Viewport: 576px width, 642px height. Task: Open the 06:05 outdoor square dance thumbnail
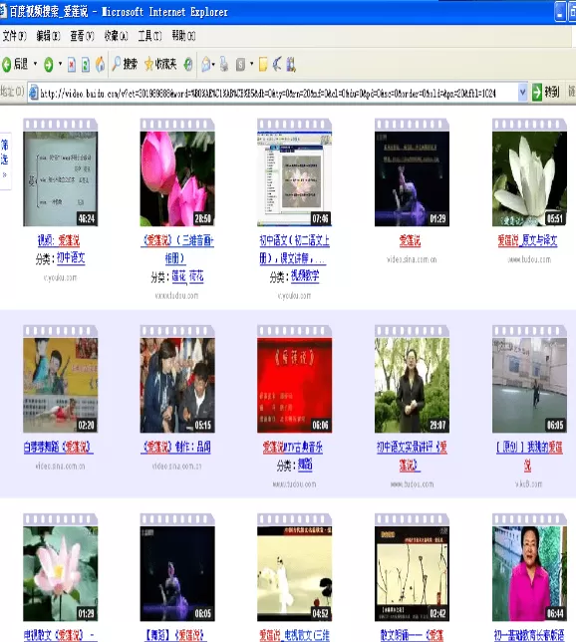pos(529,385)
